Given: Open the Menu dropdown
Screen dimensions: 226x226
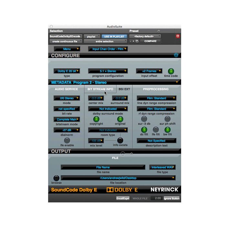Looking at the screenshot, I should pyautogui.click(x=67, y=49).
